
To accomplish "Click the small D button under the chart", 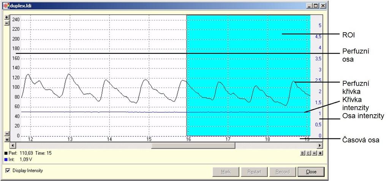I will (302, 153).
